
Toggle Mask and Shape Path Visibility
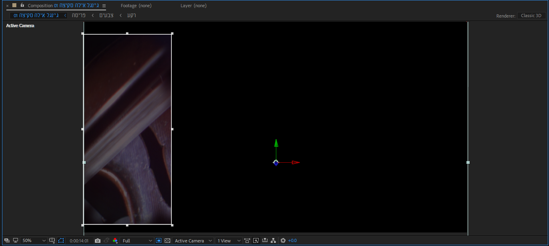tap(61, 241)
